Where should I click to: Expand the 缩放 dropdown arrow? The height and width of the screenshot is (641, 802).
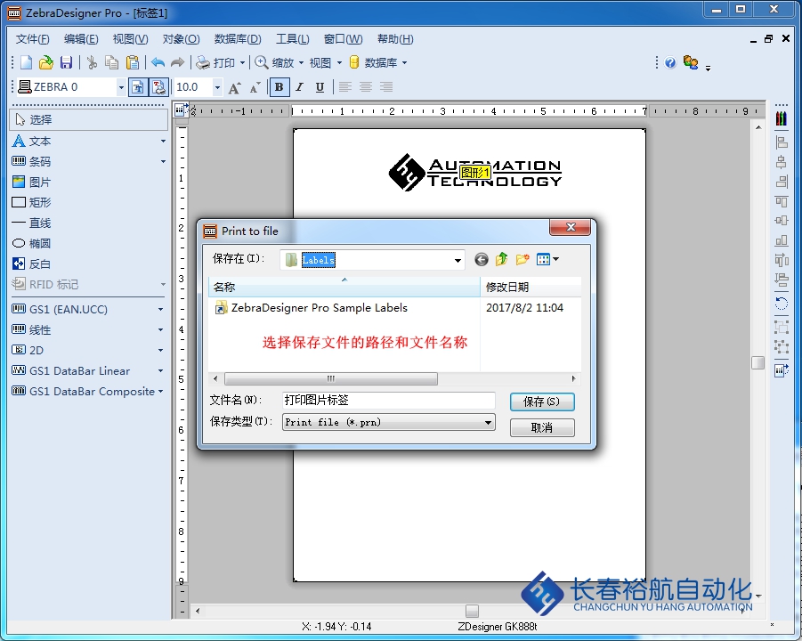[301, 63]
